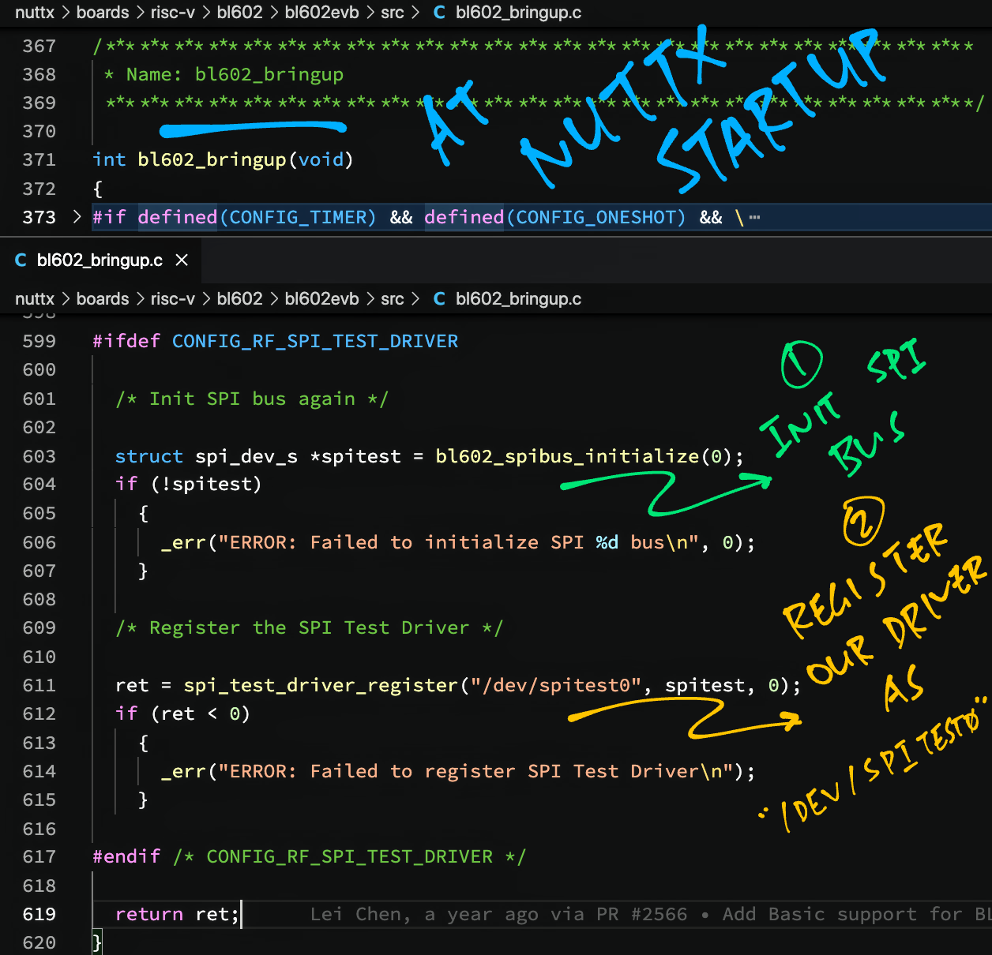This screenshot has height=955, width=992.
Task: Click the C file icon in the lower breadcrumb
Action: tap(439, 299)
